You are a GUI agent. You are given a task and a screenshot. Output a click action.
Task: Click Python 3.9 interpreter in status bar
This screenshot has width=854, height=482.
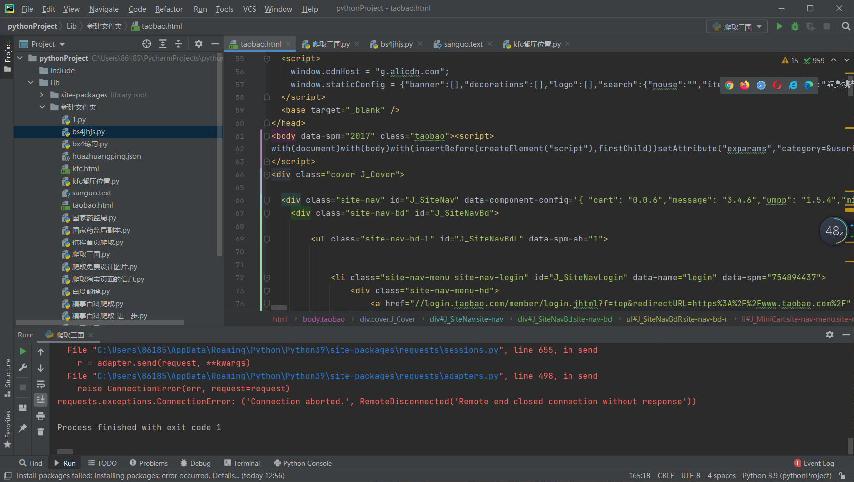click(x=787, y=476)
